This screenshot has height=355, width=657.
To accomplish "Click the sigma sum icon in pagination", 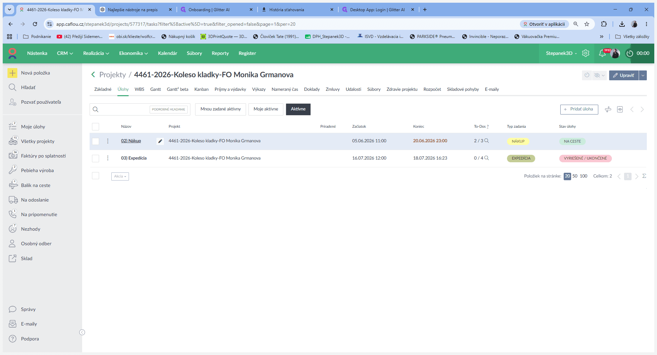I will coord(644,176).
